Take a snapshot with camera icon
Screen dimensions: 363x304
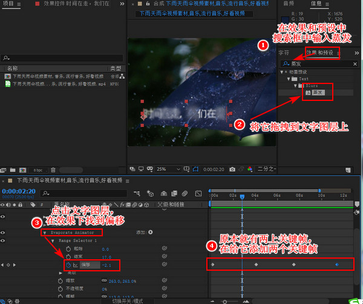232,169
